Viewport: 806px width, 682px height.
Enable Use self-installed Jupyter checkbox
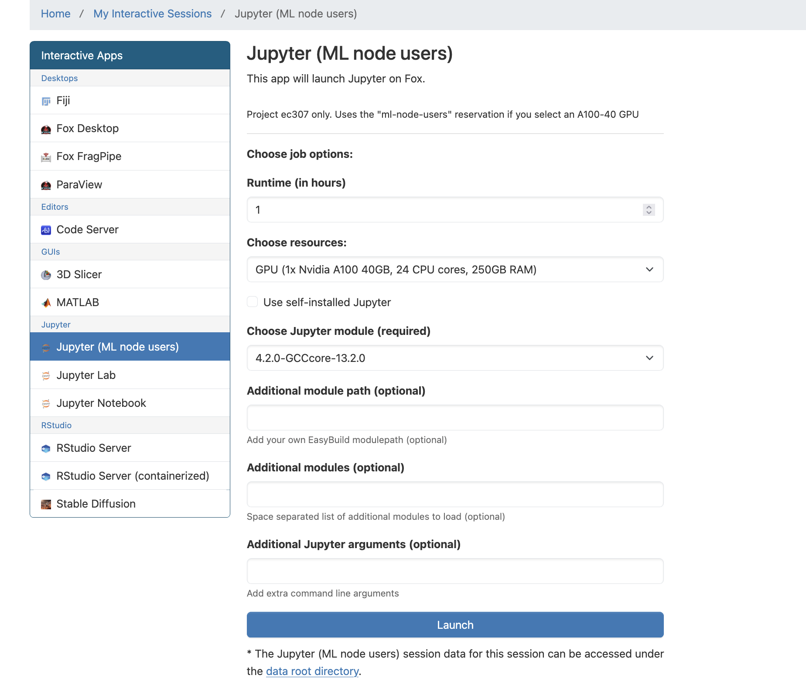click(253, 302)
